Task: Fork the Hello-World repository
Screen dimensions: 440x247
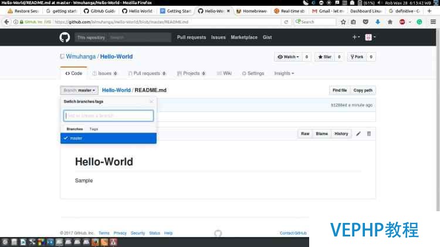Action: tap(357, 57)
